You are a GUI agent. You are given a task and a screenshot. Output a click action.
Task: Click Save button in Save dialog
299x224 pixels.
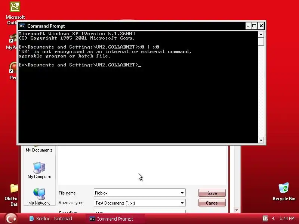212,193
